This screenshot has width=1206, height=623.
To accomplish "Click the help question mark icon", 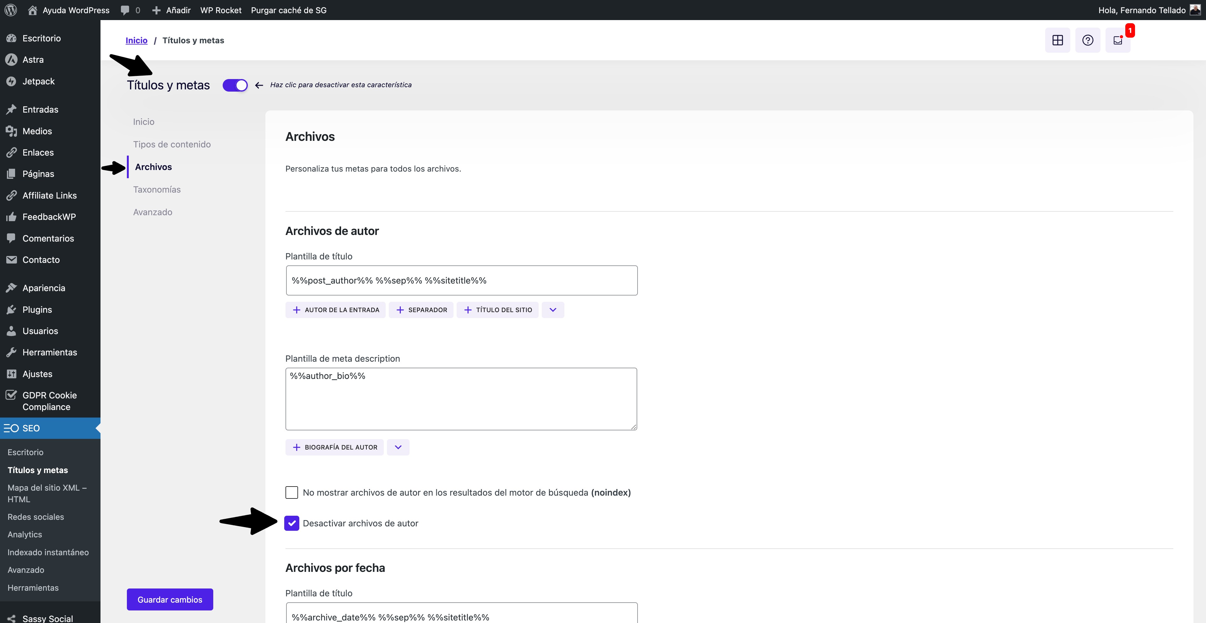I will 1087,40.
